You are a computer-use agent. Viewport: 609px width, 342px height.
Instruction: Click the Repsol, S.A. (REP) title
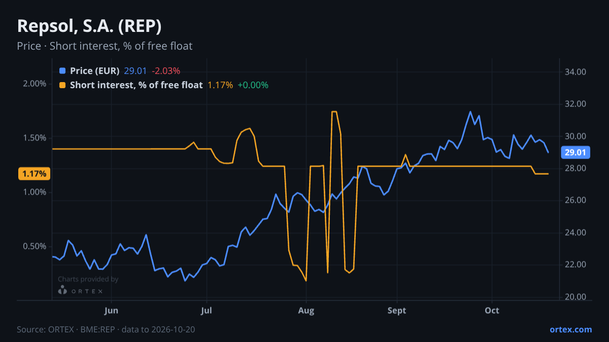coord(89,26)
